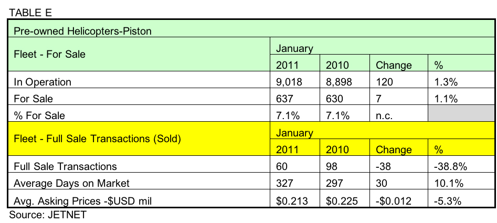This screenshot has width=497, height=223.
Task: Select the empty gray cell in % column
Action: tap(459, 114)
